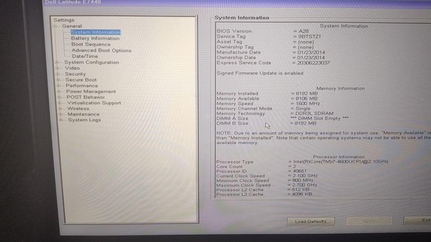Click Minimum Clock Speed 800 MHz
This screenshot has height=242, width=431.
click(x=303, y=181)
